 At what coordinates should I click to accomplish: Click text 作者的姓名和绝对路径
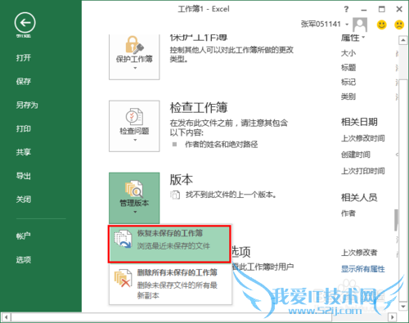coord(221,144)
